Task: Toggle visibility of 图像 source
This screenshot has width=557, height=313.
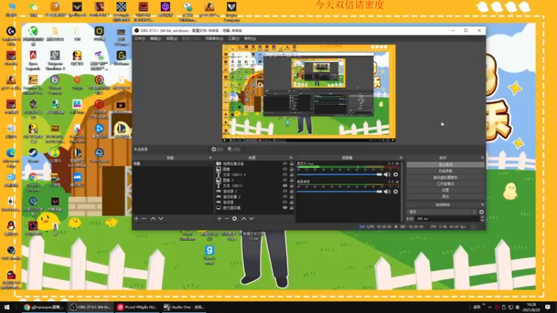Action: click(285, 169)
